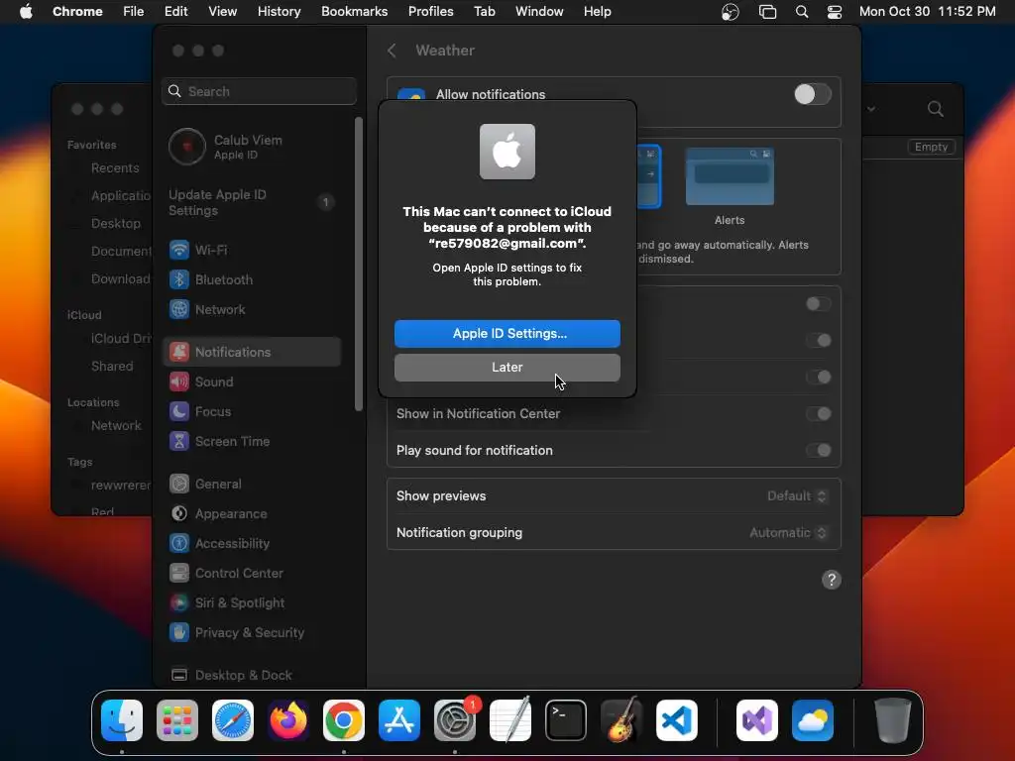Open Bluetooth settings in the sidebar
The height and width of the screenshot is (761, 1015).
(251, 279)
